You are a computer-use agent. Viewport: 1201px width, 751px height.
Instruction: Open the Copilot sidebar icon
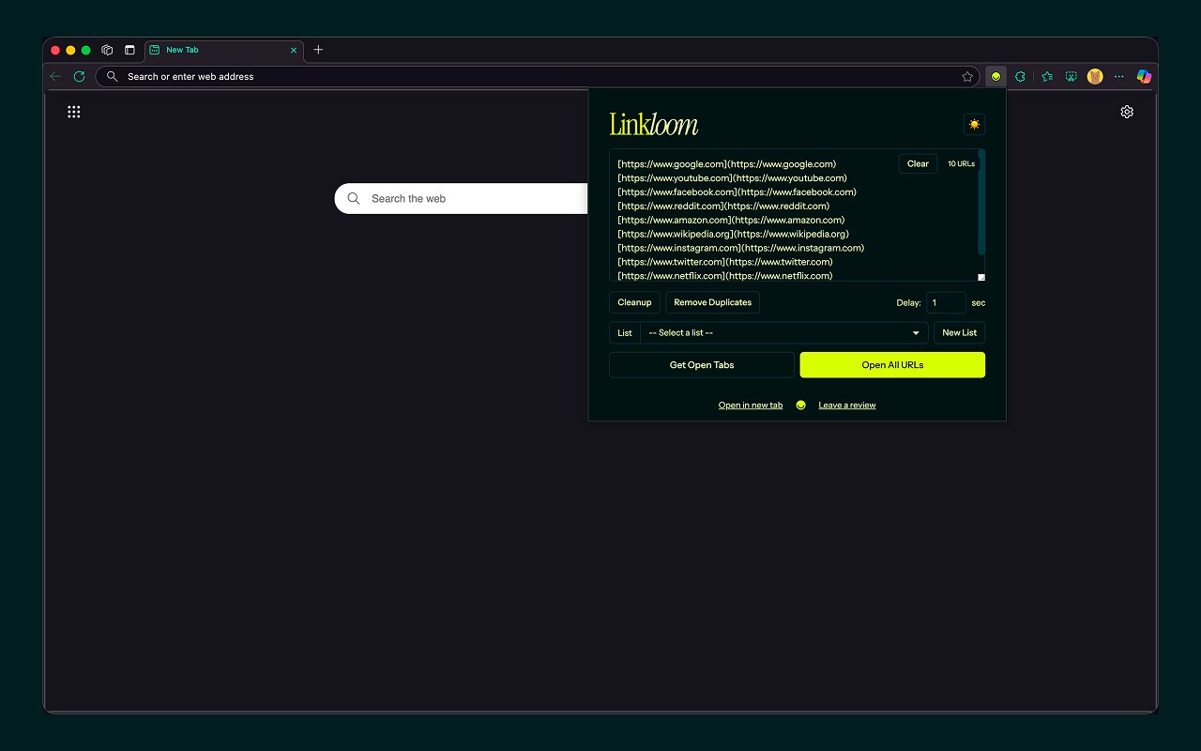click(1144, 77)
